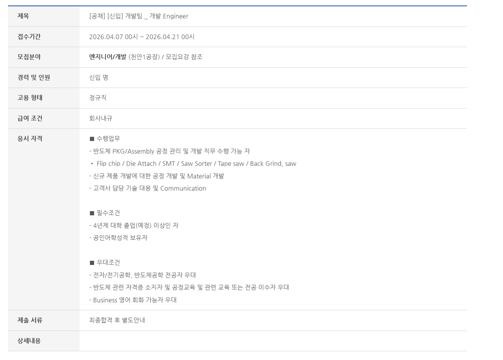The image size is (503, 360).
Task: Click the '■ 우대조건' section heading
Action: (105, 262)
